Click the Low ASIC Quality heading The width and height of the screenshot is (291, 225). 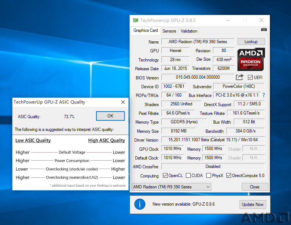33,140
